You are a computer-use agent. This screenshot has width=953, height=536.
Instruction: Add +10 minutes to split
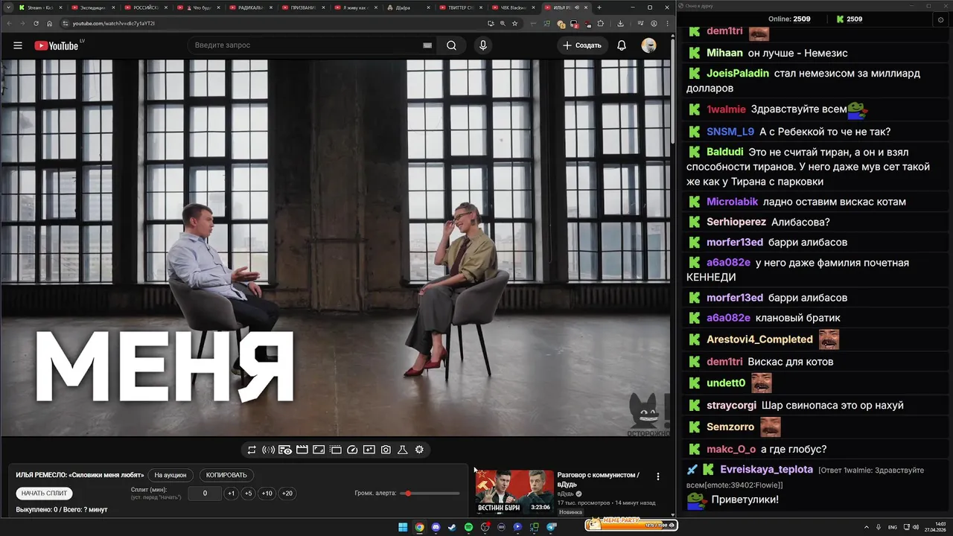point(267,494)
